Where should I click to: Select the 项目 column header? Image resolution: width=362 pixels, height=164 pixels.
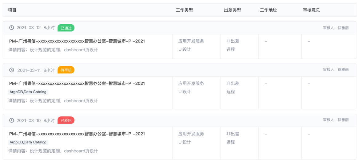click(x=12, y=10)
